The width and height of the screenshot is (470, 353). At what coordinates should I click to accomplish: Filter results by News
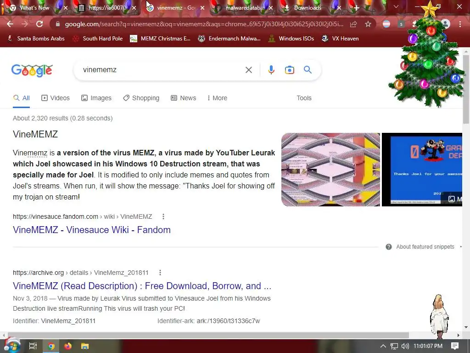point(184,98)
